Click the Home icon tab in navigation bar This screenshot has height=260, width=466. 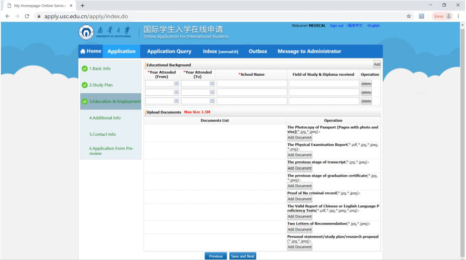91,51
